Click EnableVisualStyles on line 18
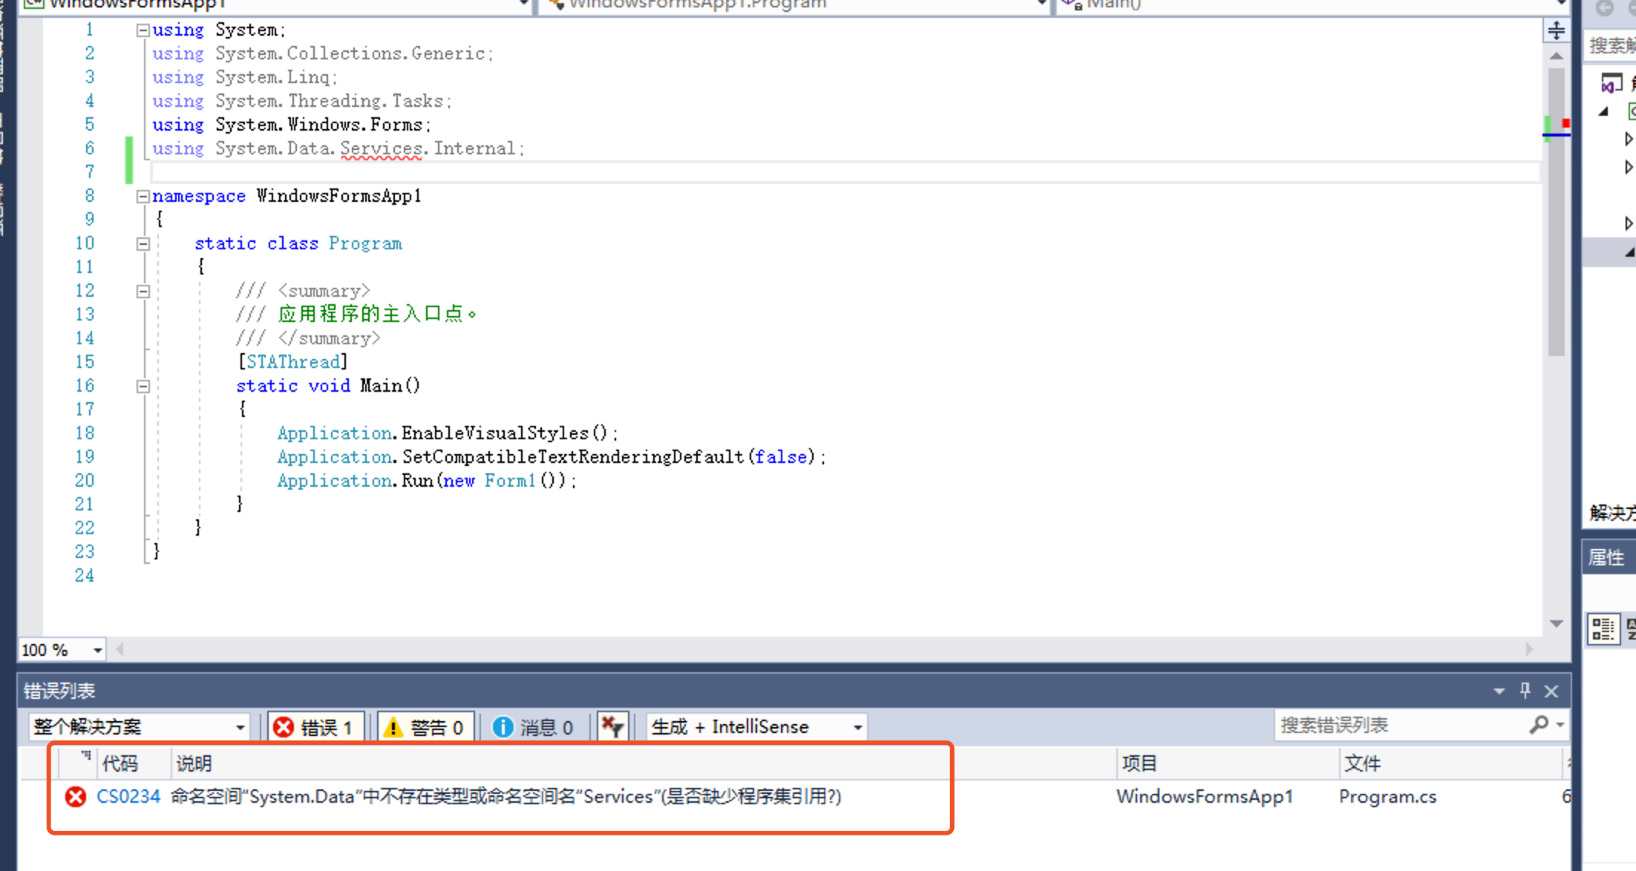The height and width of the screenshot is (871, 1636). click(x=494, y=433)
